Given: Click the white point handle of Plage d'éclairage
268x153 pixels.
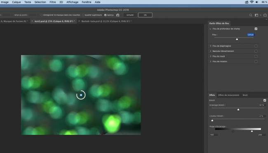Looking at the screenshot, I should click(252, 131).
